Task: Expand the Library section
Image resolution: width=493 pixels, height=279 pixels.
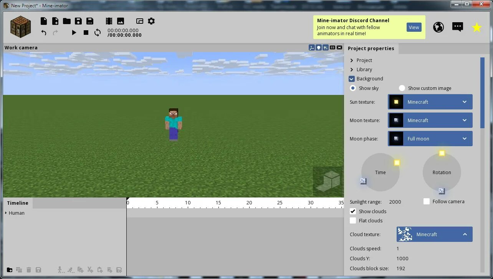Action: [352, 69]
